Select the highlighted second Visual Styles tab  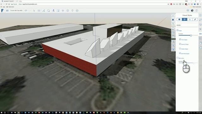coord(184,19)
